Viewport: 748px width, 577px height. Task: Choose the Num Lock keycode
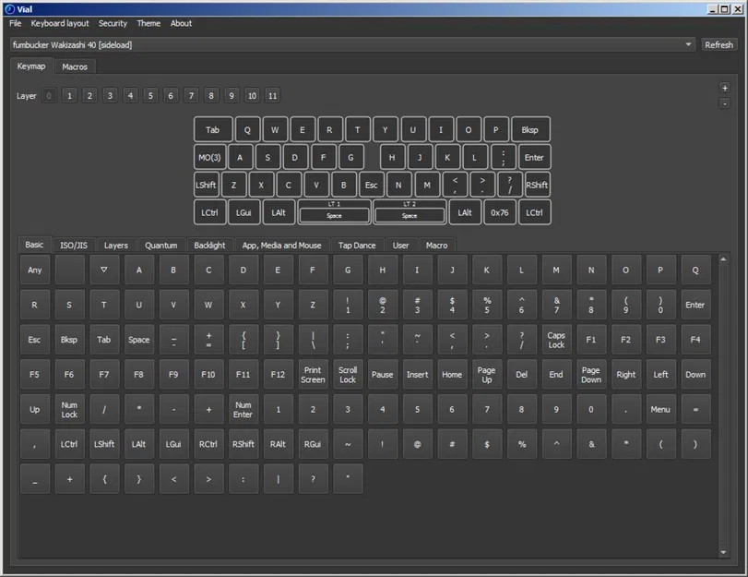(69, 409)
